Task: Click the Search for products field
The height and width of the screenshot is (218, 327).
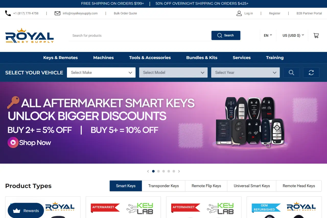Action: click(140, 36)
